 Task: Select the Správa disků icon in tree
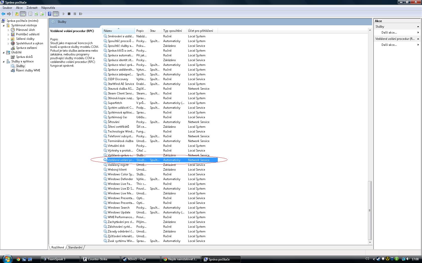coord(13,57)
